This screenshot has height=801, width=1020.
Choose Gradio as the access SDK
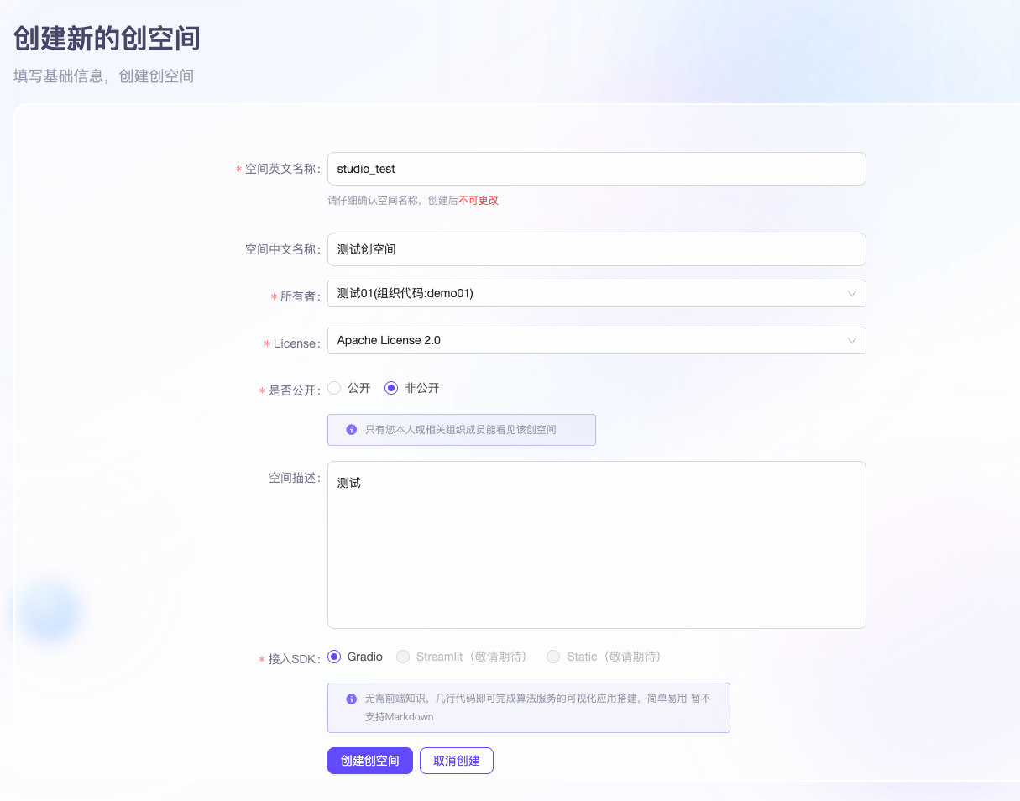tap(333, 657)
